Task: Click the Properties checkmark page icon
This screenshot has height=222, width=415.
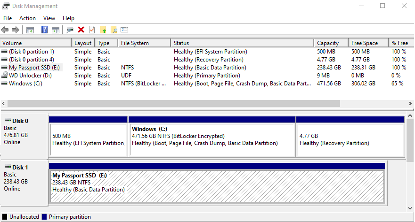Action: (92, 30)
